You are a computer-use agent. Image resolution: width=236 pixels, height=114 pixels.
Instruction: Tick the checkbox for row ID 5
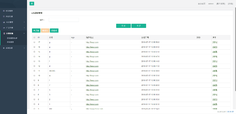click(x=34, y=99)
